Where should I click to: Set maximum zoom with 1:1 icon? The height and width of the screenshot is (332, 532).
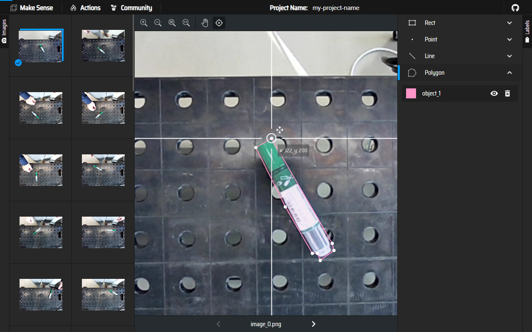[186, 23]
